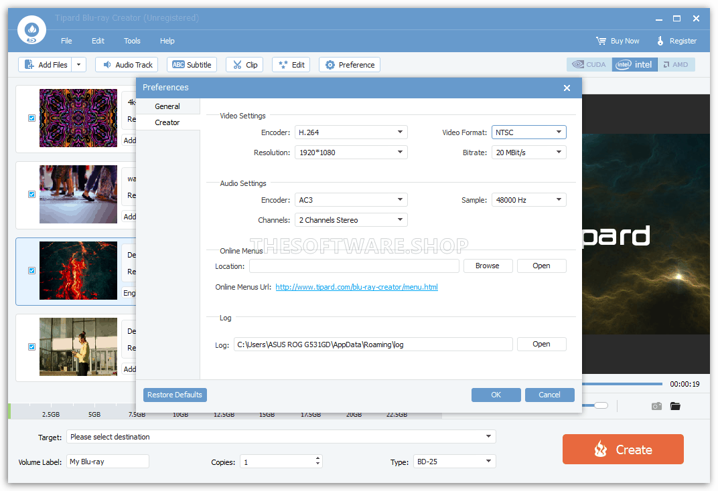The image size is (718, 491).
Task: Open the Edit effects tool
Action: click(x=291, y=65)
